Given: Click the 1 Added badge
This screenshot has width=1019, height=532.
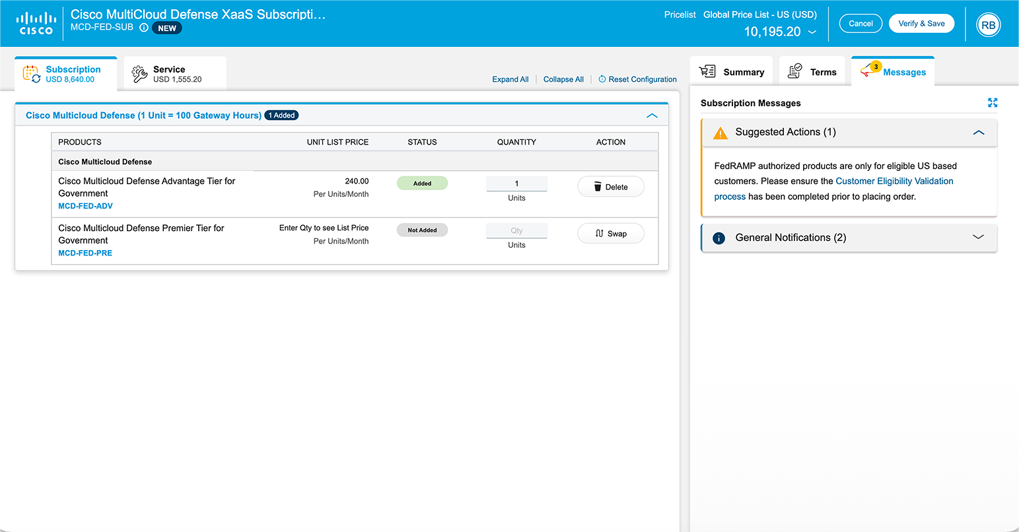Looking at the screenshot, I should (x=281, y=116).
